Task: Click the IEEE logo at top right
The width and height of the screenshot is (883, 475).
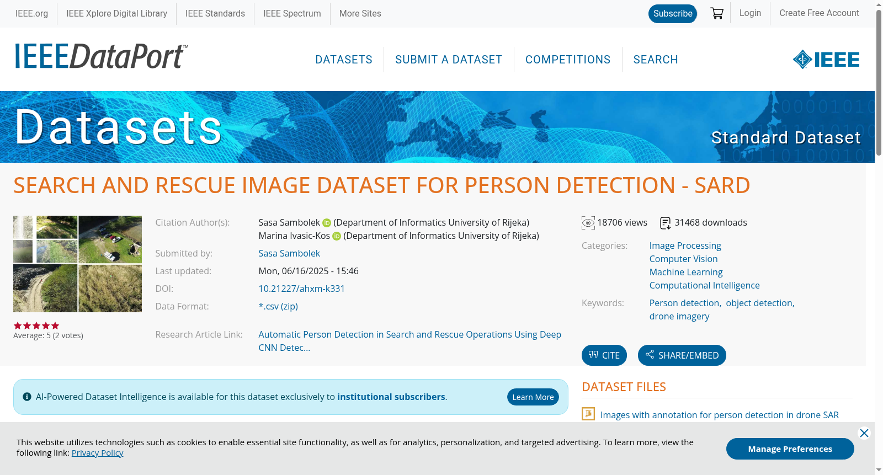Action: tap(826, 60)
